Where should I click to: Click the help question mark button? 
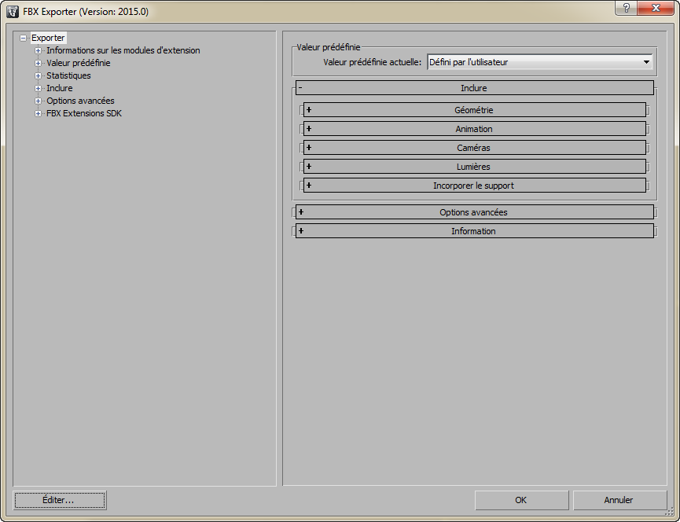click(627, 8)
